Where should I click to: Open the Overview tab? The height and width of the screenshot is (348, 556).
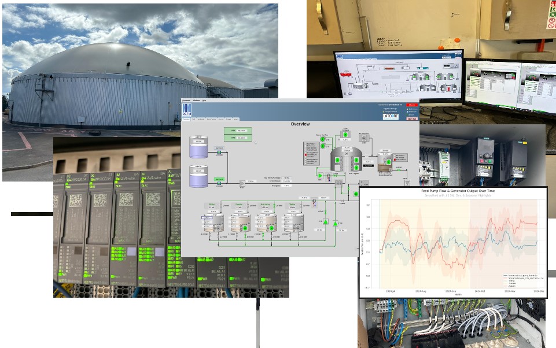pyautogui.click(x=187, y=119)
